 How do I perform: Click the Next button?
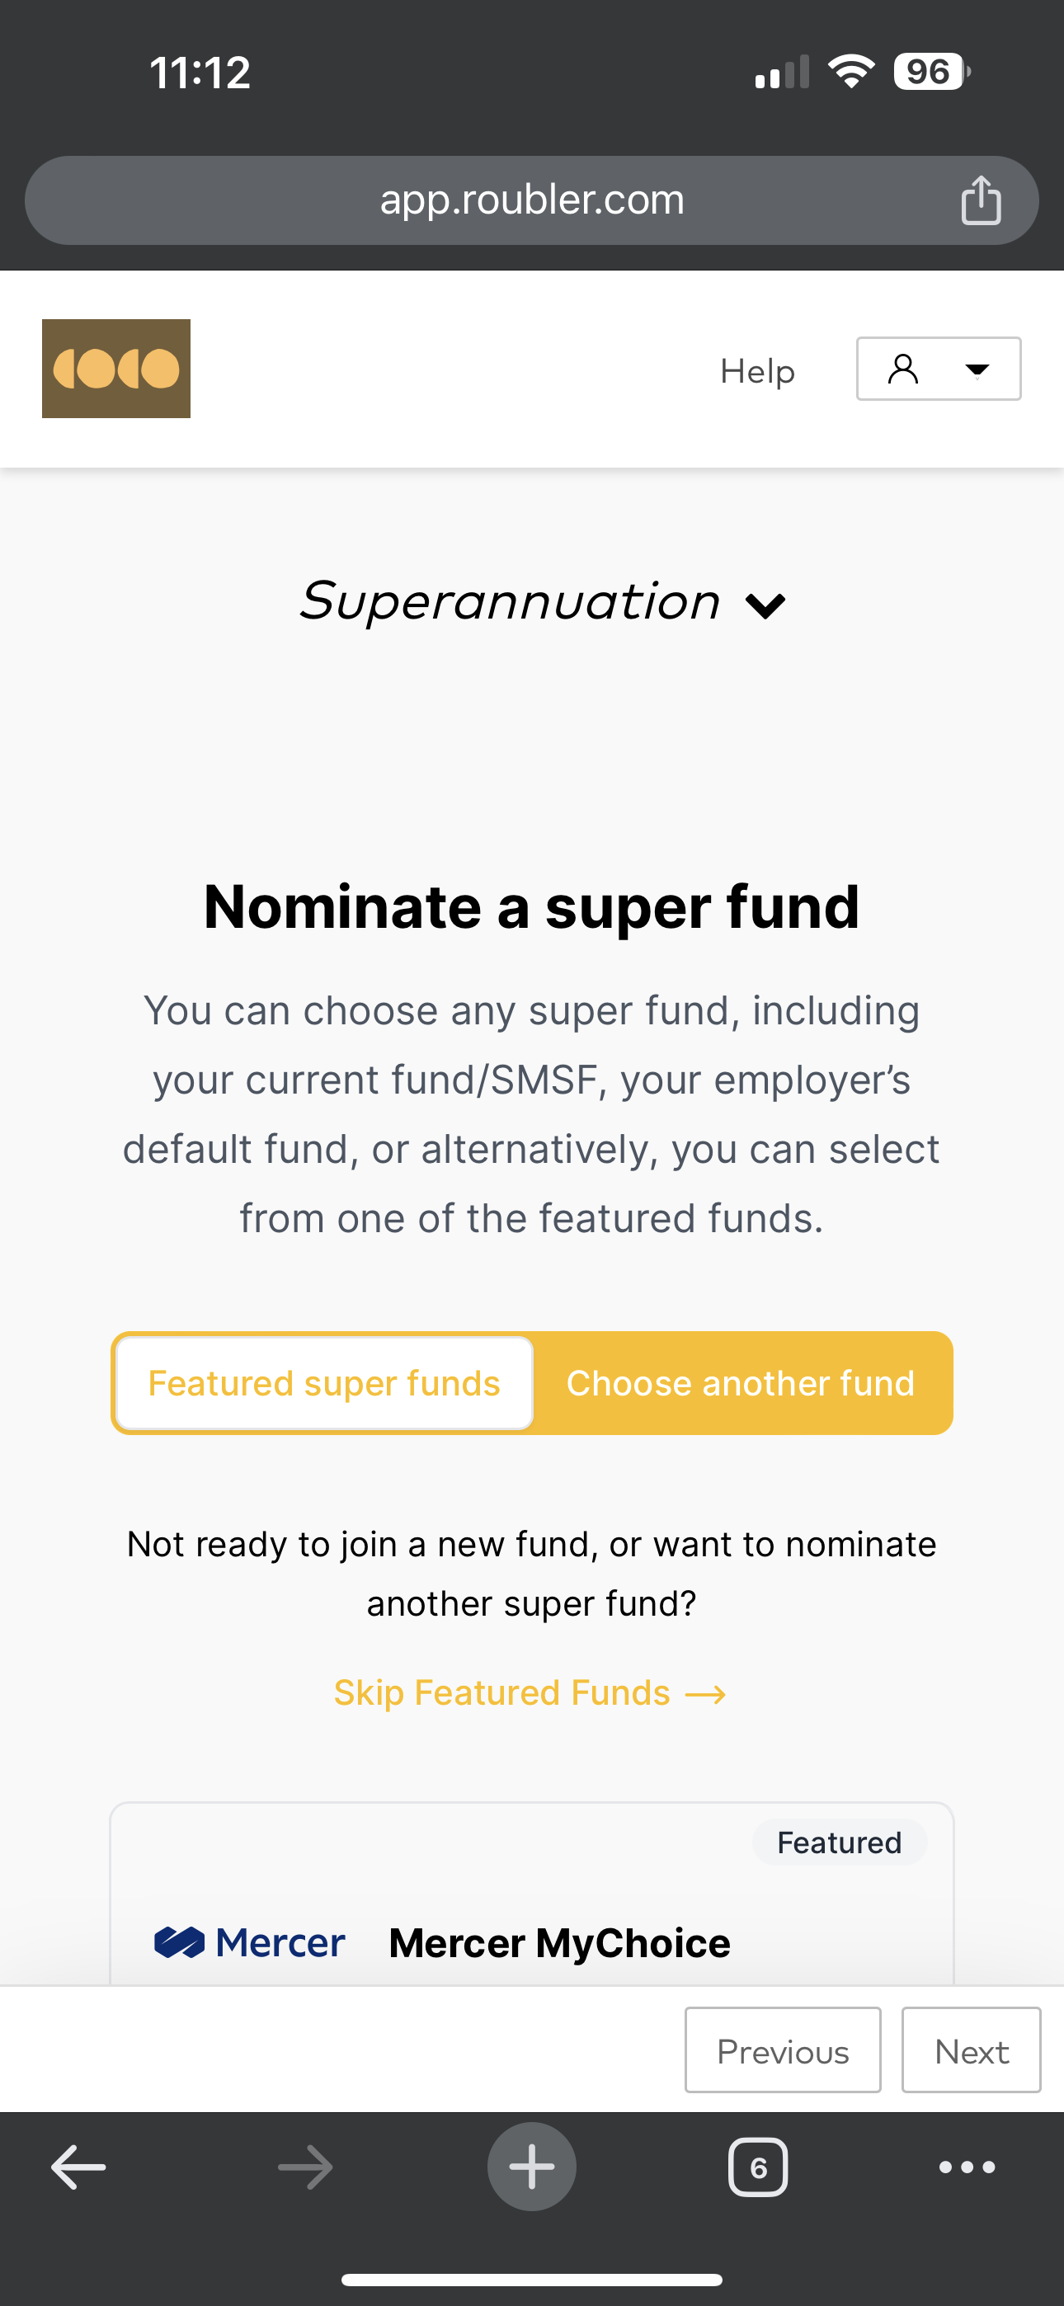972,2050
